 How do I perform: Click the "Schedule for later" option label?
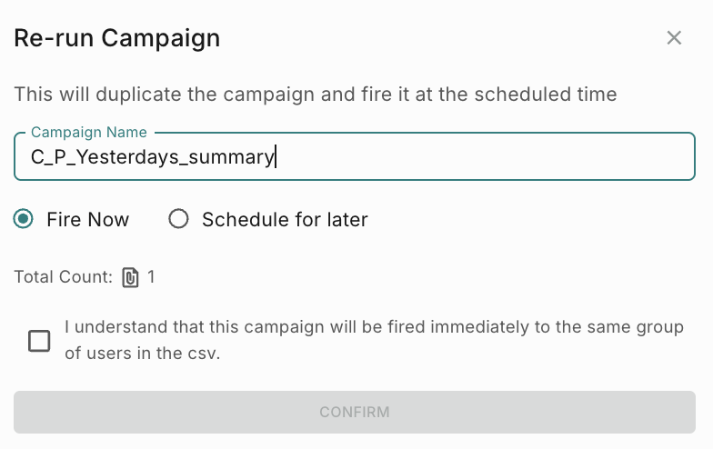tap(285, 220)
